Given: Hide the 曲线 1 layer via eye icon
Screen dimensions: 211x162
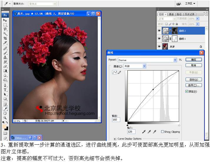Looking at the screenshot, I should pyautogui.click(x=159, y=39).
